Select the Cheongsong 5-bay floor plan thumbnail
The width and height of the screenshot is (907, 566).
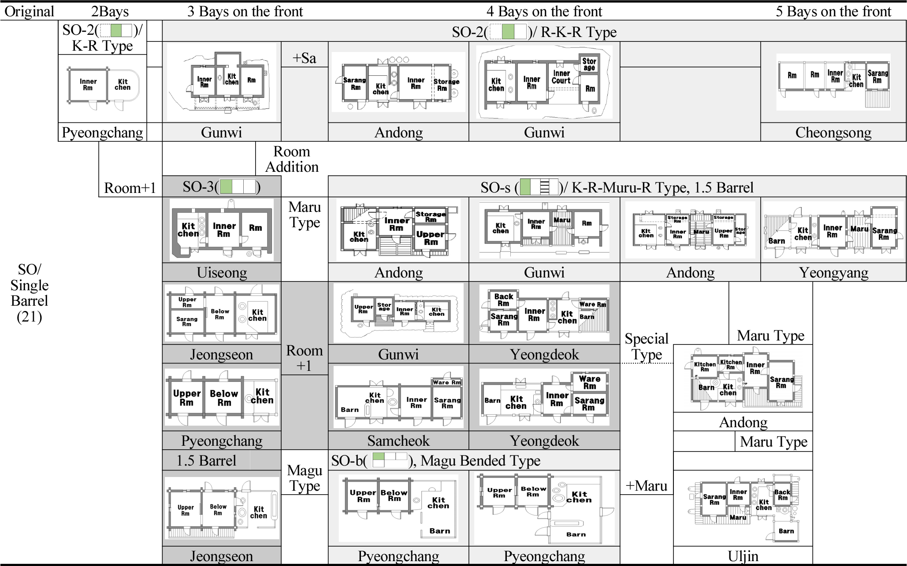pyautogui.click(x=833, y=82)
